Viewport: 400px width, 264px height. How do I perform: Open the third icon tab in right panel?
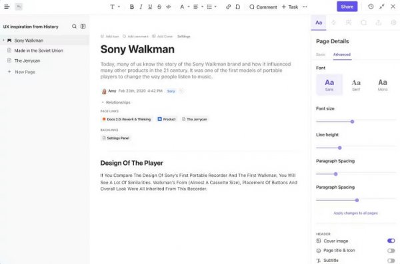(x=349, y=23)
